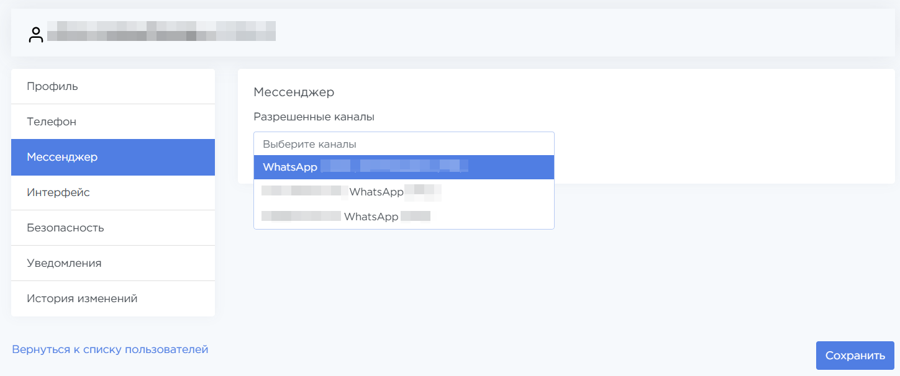
Task: Click the Выберите каналы channel field
Action: click(404, 144)
